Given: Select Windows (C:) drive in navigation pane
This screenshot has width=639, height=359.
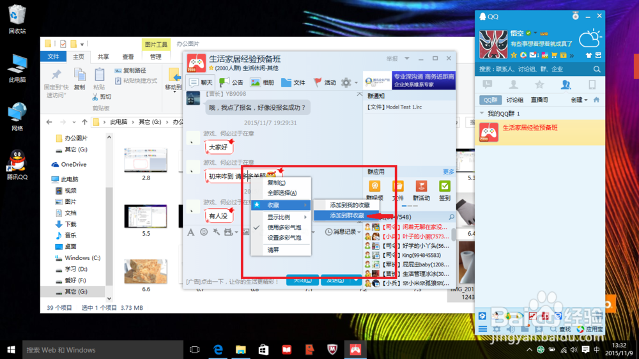Looking at the screenshot, I should pos(78,258).
